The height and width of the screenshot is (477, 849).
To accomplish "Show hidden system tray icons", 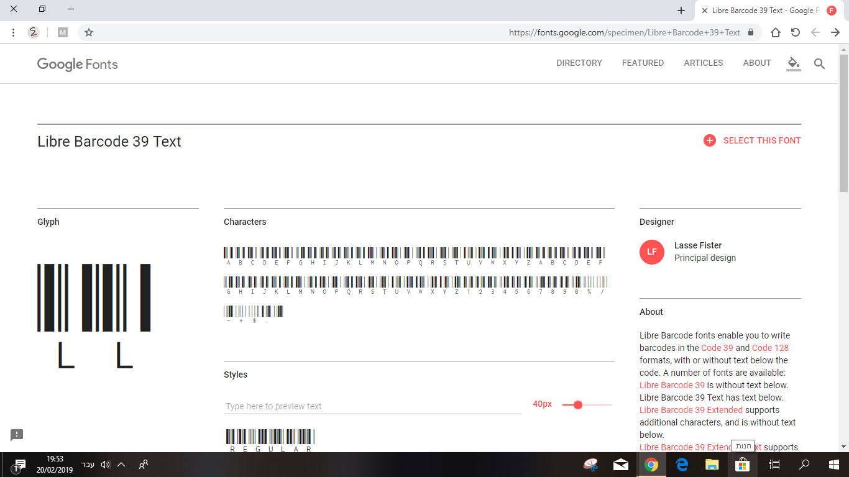I will pos(121,465).
